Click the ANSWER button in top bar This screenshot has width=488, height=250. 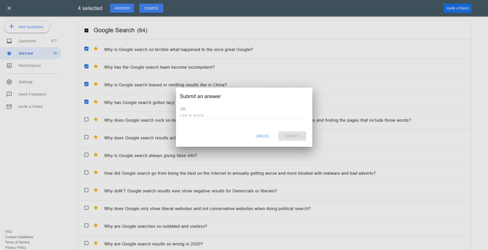pos(122,8)
